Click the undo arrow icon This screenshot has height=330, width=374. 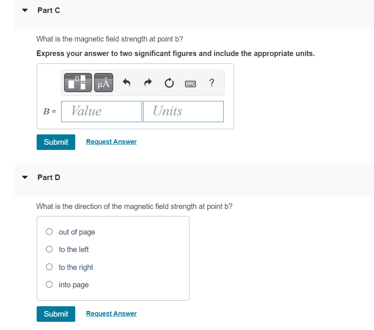pos(127,82)
